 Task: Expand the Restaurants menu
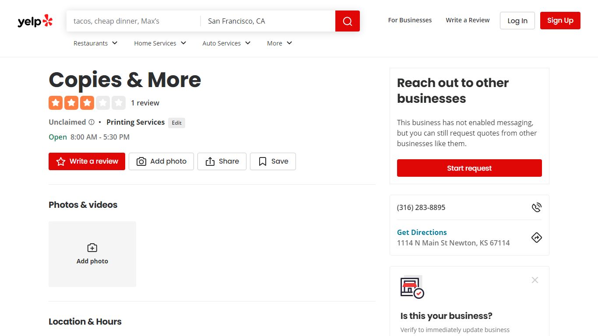95,43
